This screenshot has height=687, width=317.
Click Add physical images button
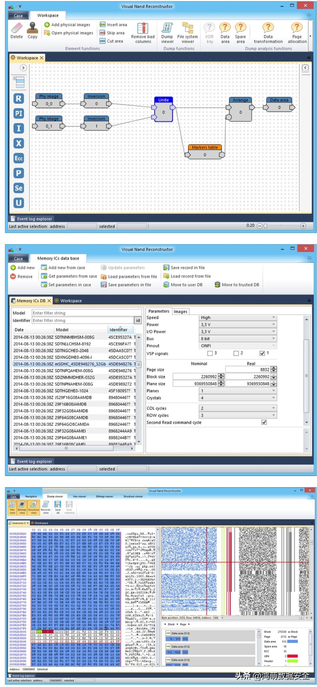pos(67,25)
